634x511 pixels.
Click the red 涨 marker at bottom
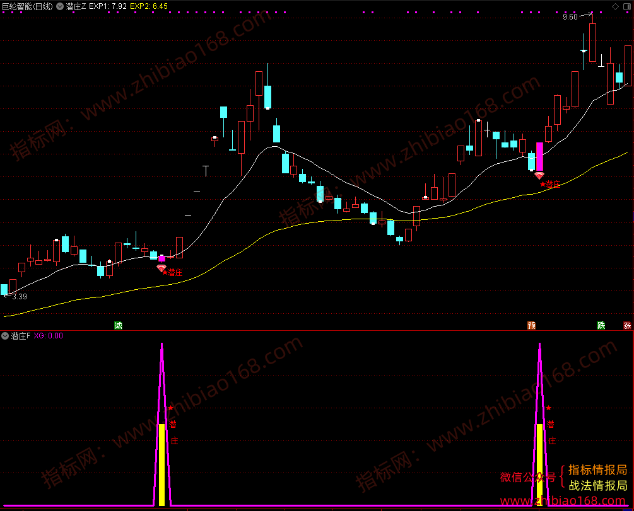tap(627, 325)
